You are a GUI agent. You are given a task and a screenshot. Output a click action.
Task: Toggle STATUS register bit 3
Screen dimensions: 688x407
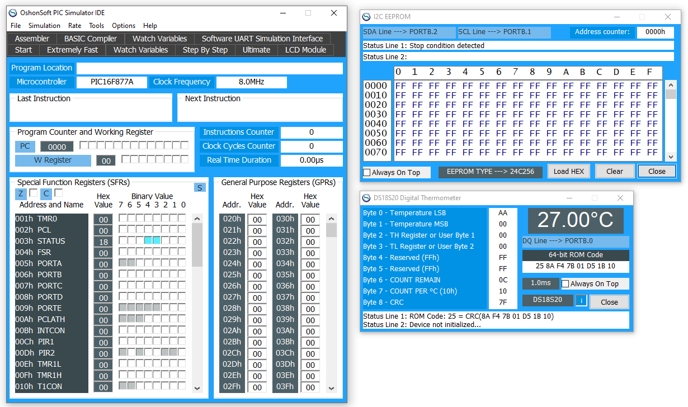156,240
